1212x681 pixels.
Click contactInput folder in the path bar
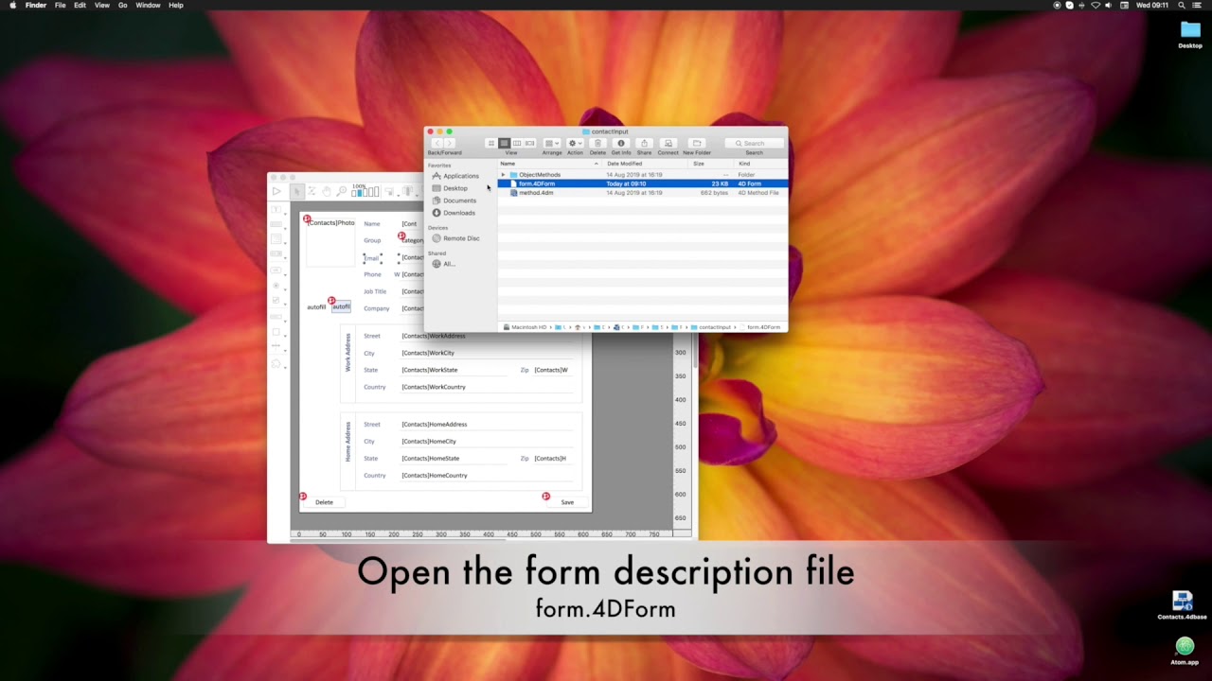[x=712, y=327]
